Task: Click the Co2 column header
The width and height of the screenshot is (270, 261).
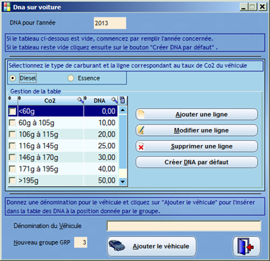Action: click(x=51, y=100)
